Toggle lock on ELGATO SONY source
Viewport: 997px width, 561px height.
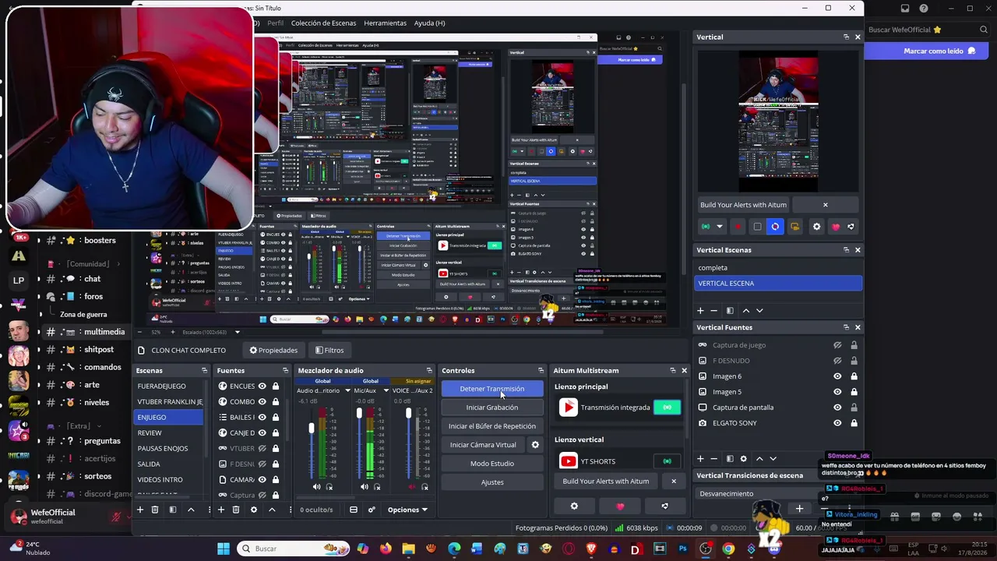tap(854, 423)
